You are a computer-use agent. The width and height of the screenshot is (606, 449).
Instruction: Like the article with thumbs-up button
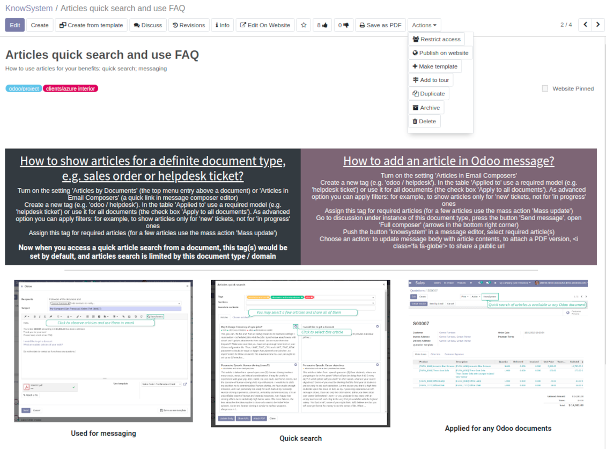tap(322, 25)
